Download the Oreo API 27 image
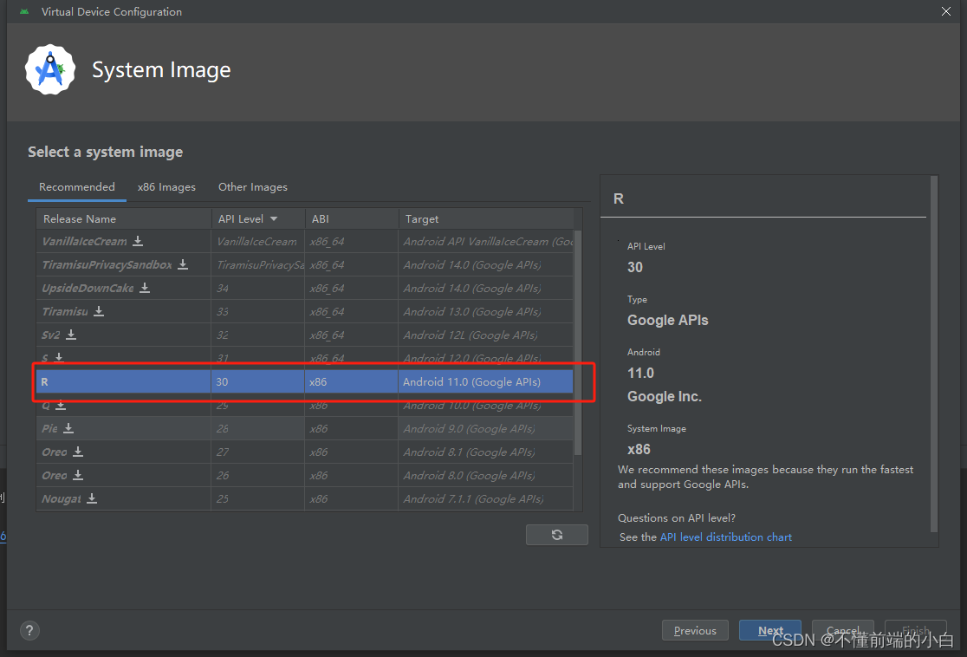 pos(78,452)
